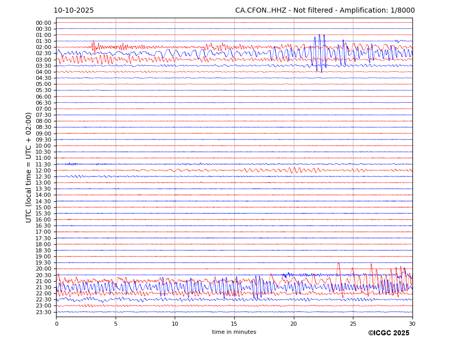Viewport: 468px width, 352px height.
Task: Click the 30 minute x-axis tick label
Action: click(x=412, y=324)
